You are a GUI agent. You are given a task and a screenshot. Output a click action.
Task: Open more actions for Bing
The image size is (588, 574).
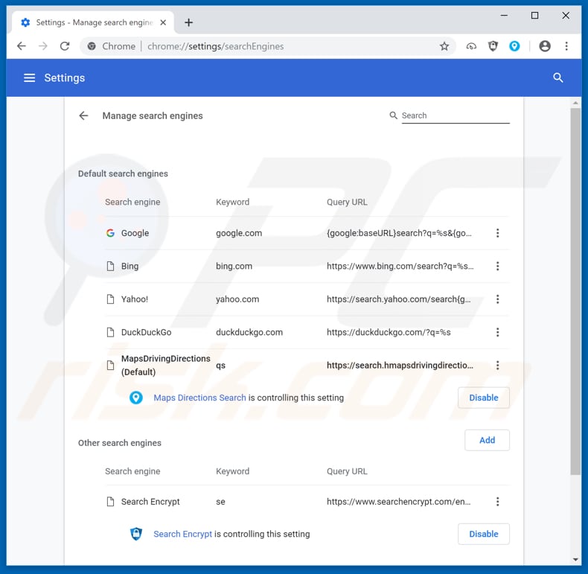tap(498, 266)
